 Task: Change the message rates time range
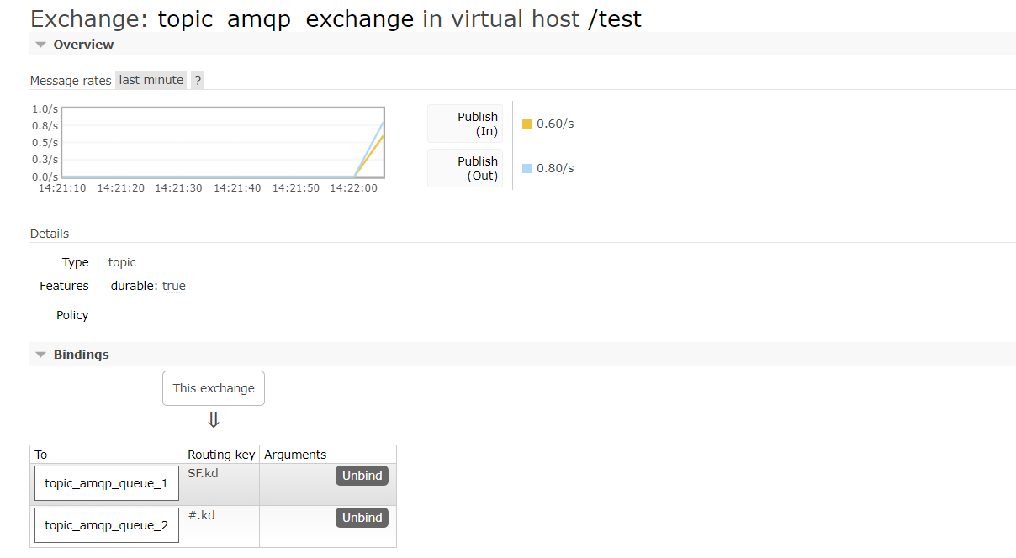(151, 80)
